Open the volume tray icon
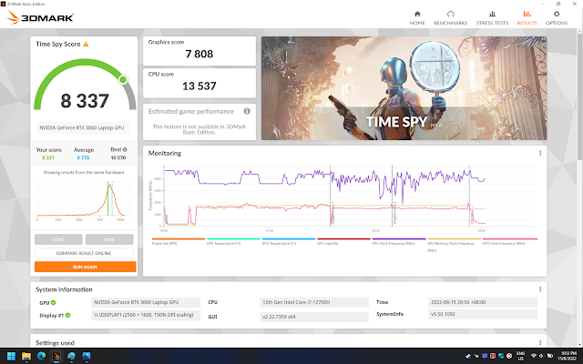583x364 pixels. (x=541, y=356)
